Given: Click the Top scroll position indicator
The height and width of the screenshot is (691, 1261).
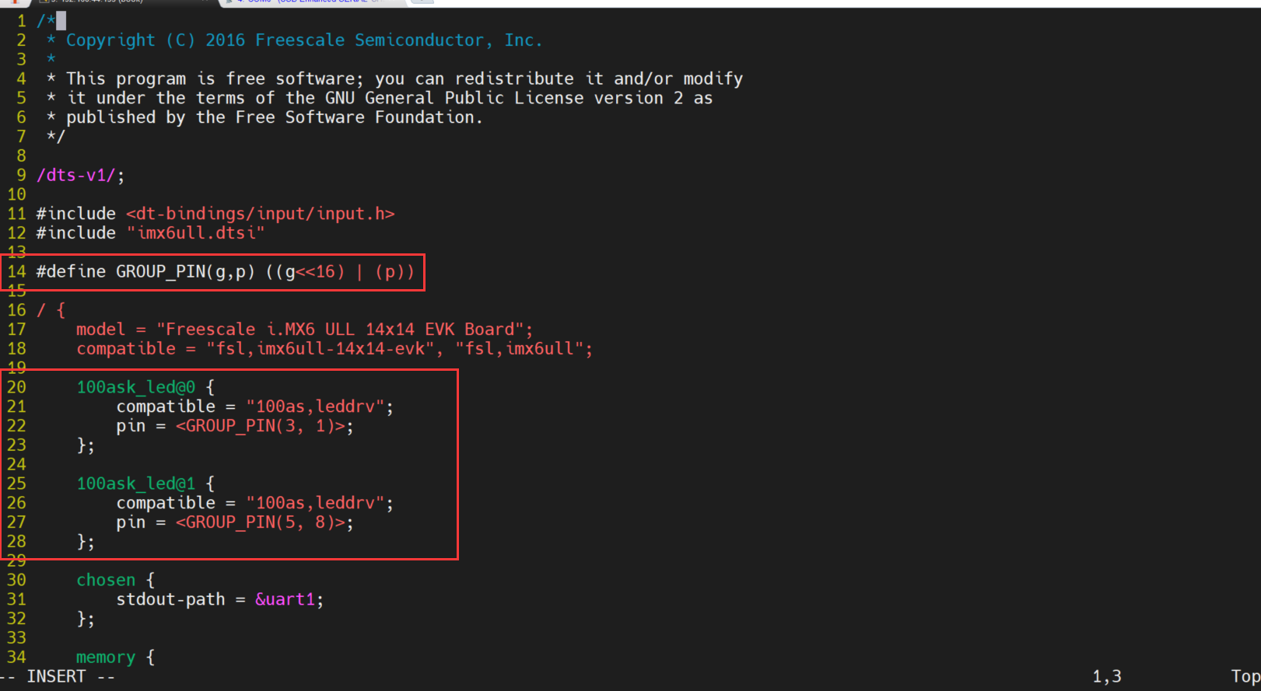Looking at the screenshot, I should coord(1245,677).
